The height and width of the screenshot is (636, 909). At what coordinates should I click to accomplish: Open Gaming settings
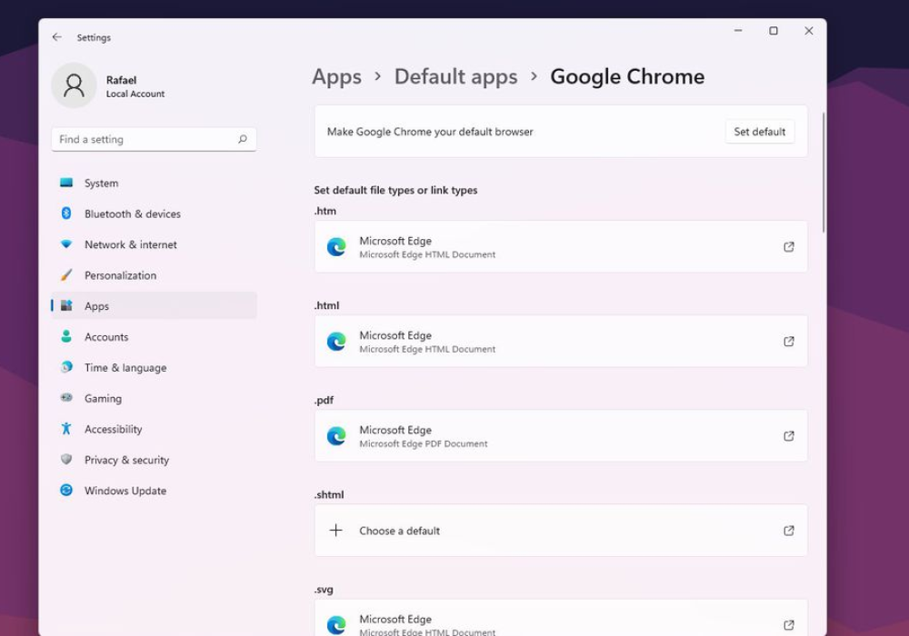point(154,398)
